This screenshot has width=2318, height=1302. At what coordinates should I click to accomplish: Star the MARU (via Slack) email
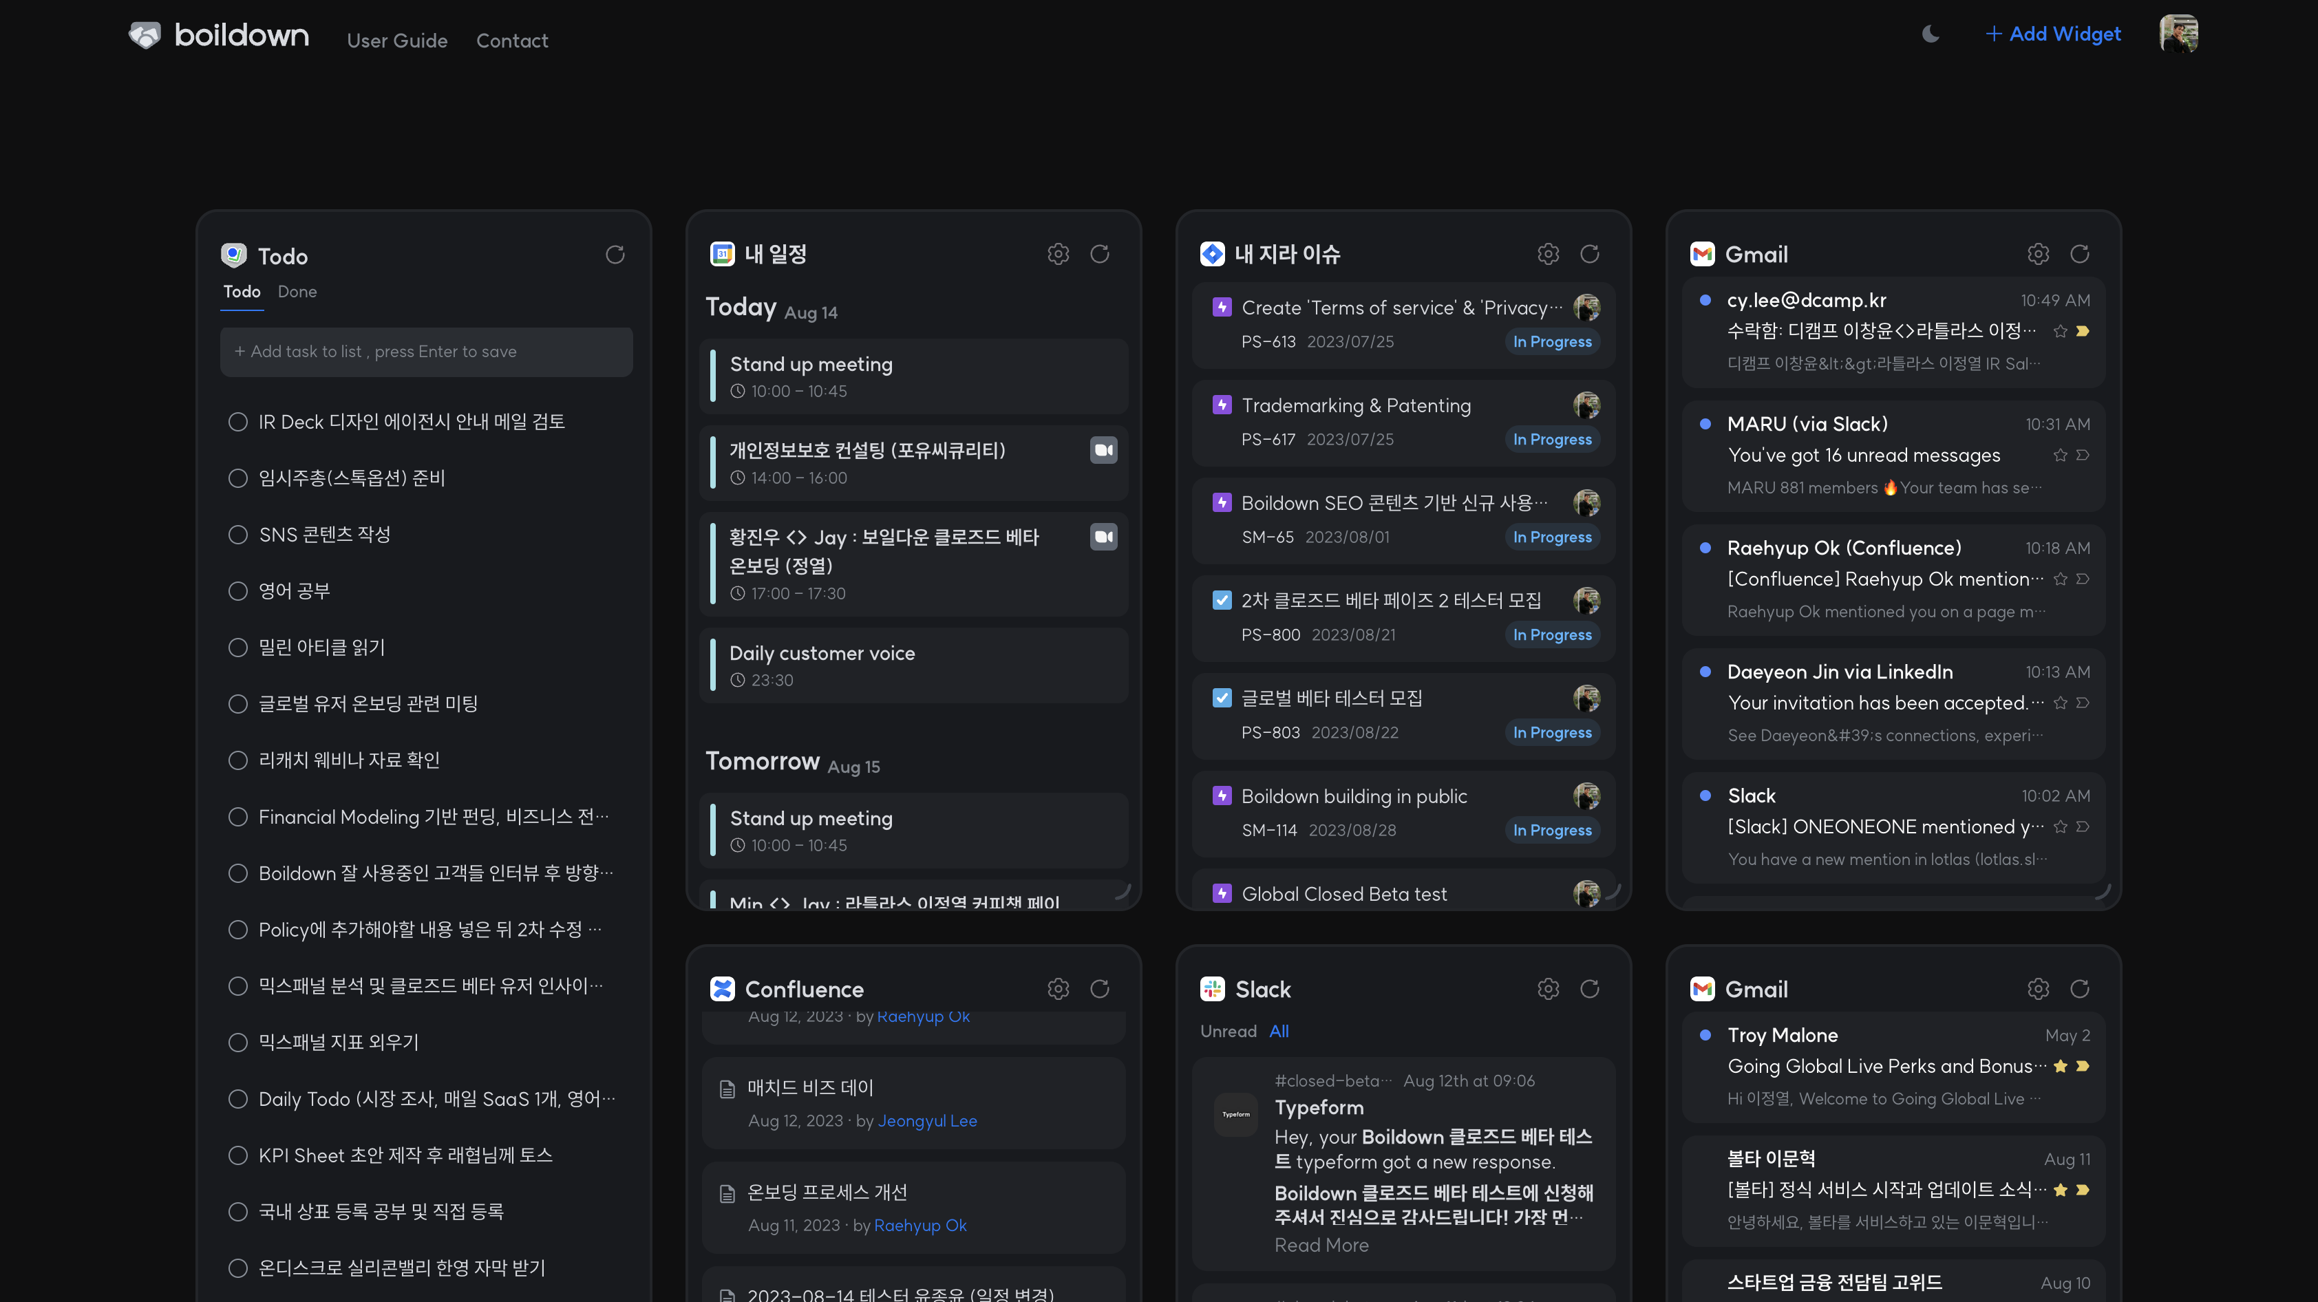tap(2060, 456)
